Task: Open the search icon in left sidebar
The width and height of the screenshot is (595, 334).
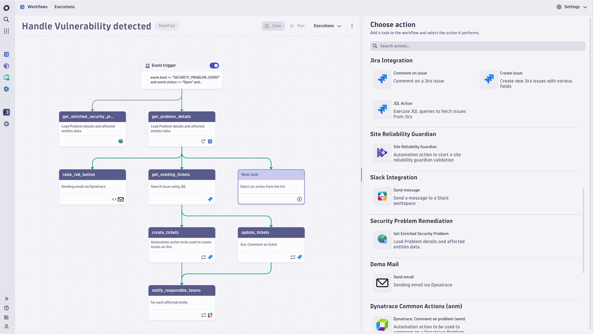Action: 6,19
